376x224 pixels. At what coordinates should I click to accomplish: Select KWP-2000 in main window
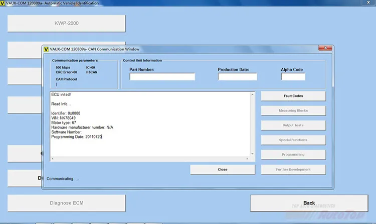66,23
